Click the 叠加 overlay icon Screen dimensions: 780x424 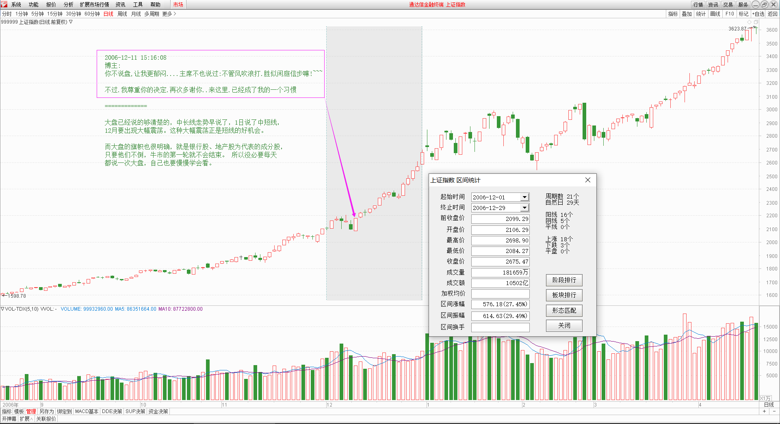687,13
